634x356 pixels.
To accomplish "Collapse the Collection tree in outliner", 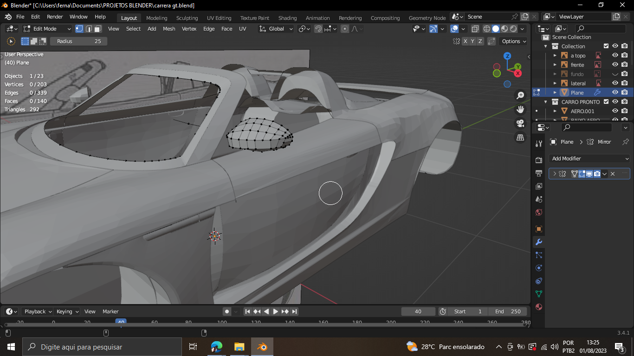I will [x=546, y=46].
